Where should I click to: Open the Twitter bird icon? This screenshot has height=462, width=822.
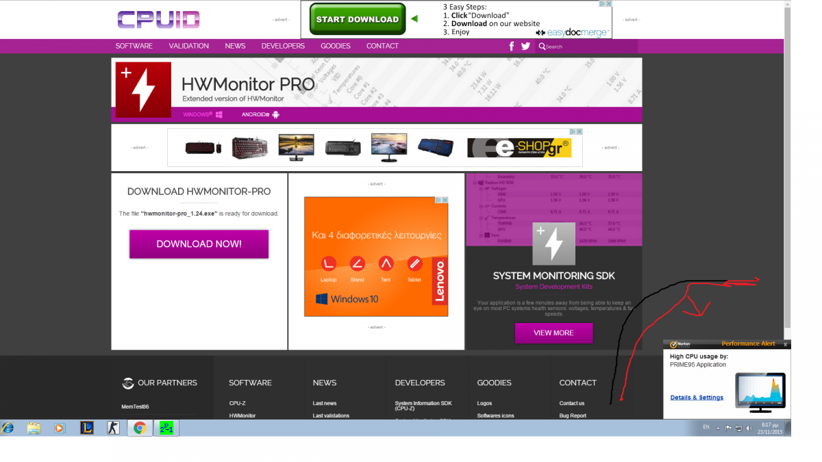(525, 47)
